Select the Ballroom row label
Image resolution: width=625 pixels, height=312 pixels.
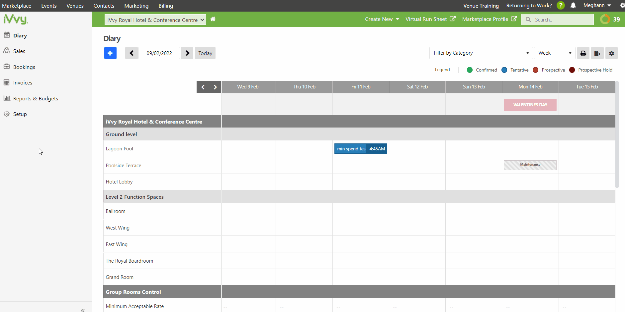(116, 211)
